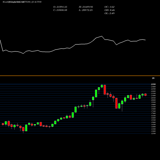Click the peak of the white line chart
160x160 pixels.
(102, 36)
